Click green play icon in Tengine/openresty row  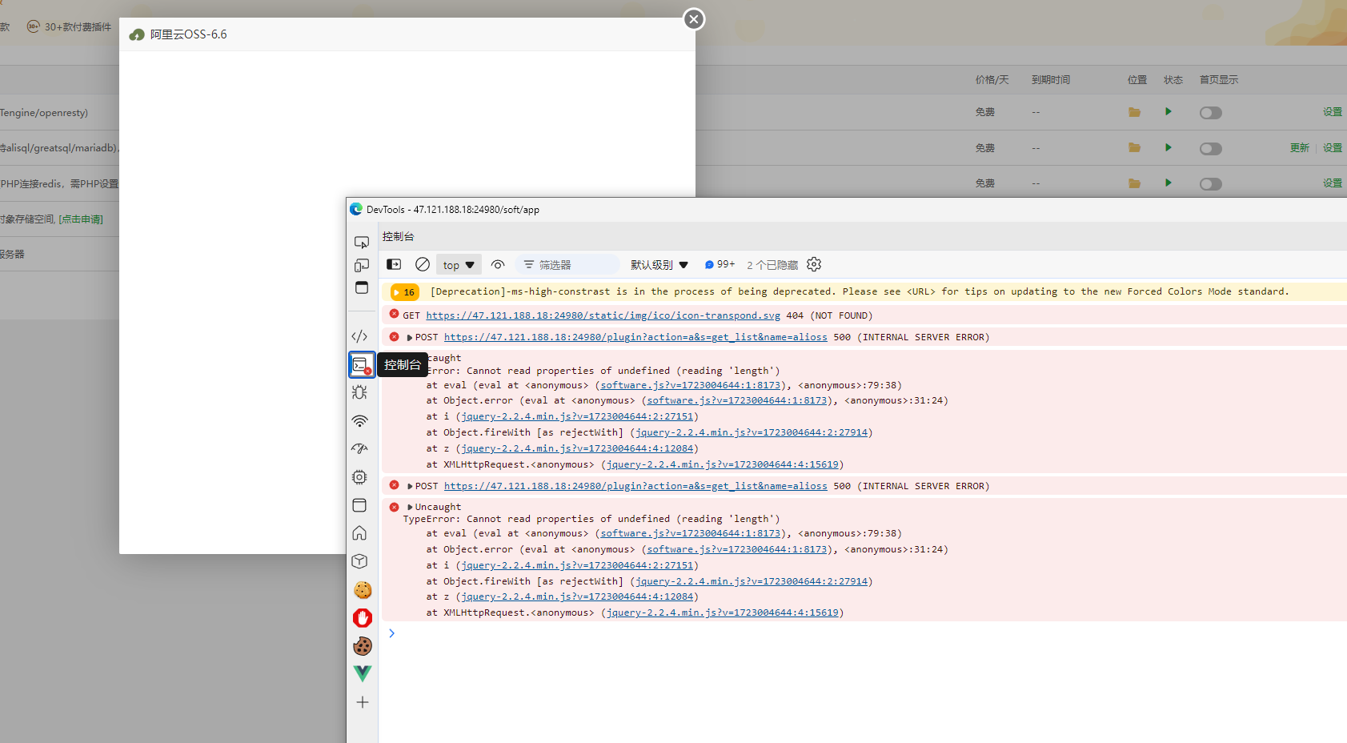pyautogui.click(x=1169, y=111)
